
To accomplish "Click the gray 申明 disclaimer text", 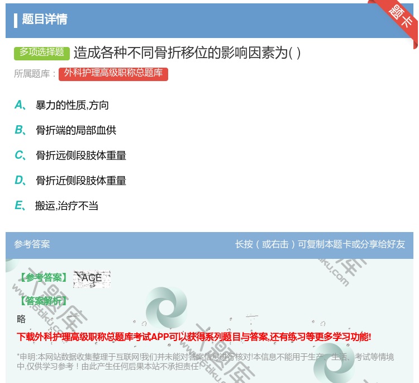I will [x=205, y=361].
